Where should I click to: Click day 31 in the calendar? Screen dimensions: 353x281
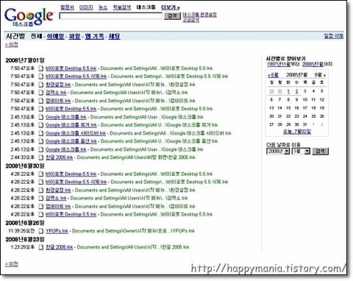click(305, 124)
